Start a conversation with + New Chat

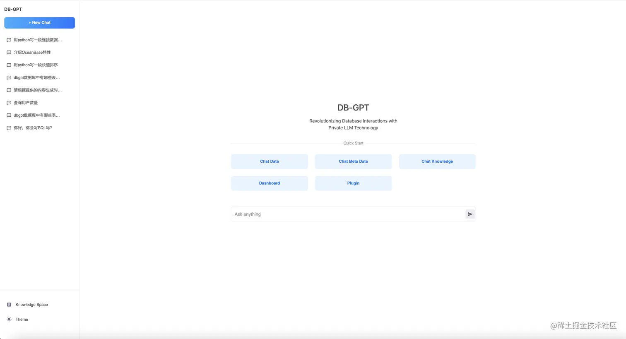tap(39, 23)
